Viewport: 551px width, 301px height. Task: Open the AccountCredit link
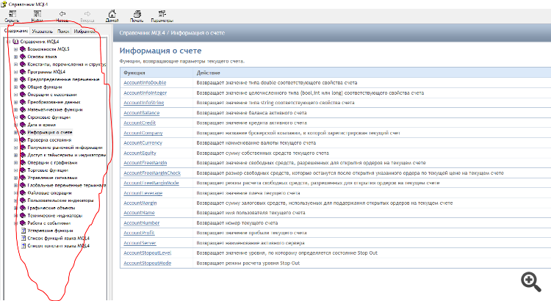pos(140,123)
